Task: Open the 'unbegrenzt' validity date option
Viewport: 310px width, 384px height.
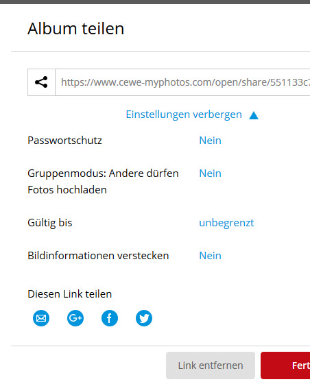Action: [x=226, y=223]
